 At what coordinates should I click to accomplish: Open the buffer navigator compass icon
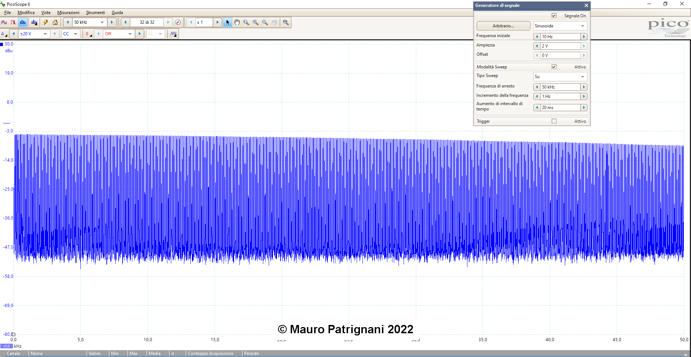(x=178, y=22)
